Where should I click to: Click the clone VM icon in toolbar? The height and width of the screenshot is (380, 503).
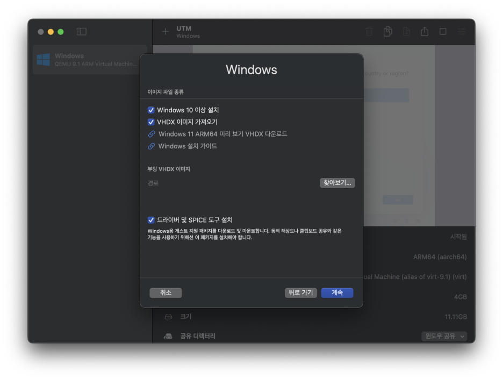point(387,32)
